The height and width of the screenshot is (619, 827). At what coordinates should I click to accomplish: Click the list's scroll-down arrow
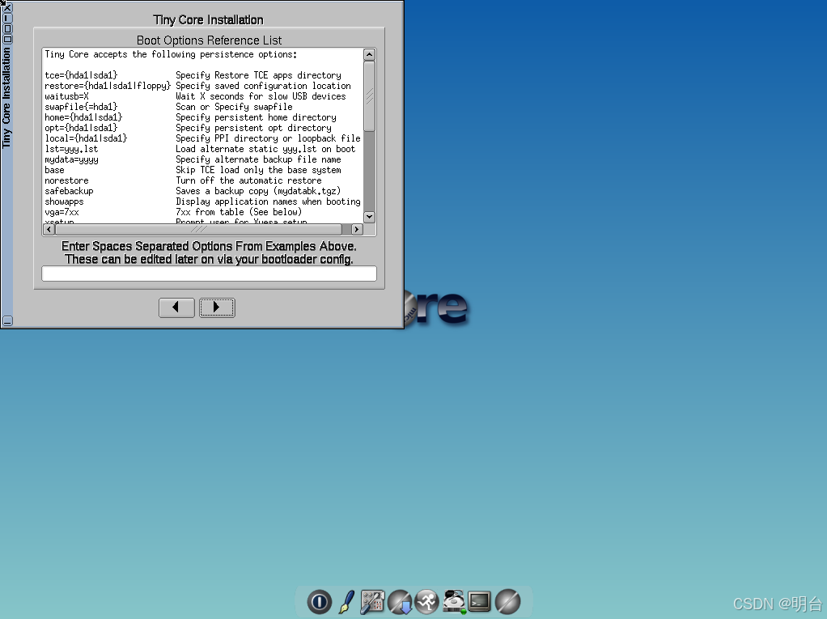click(369, 217)
